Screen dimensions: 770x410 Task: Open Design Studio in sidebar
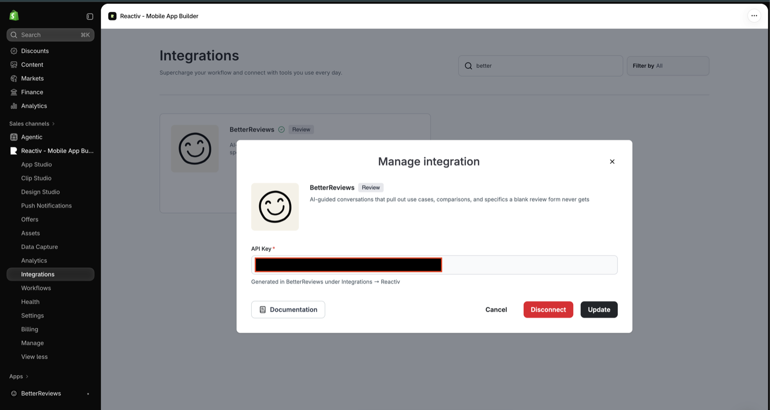[x=40, y=192]
